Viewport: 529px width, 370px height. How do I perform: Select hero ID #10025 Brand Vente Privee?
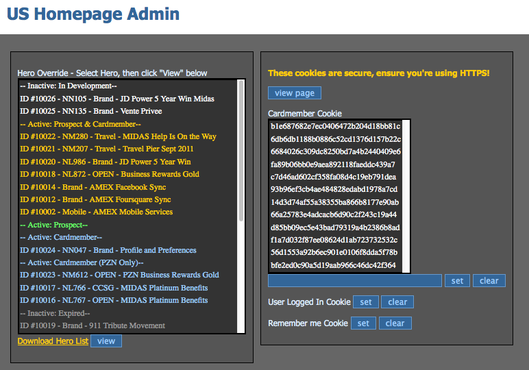coord(90,111)
